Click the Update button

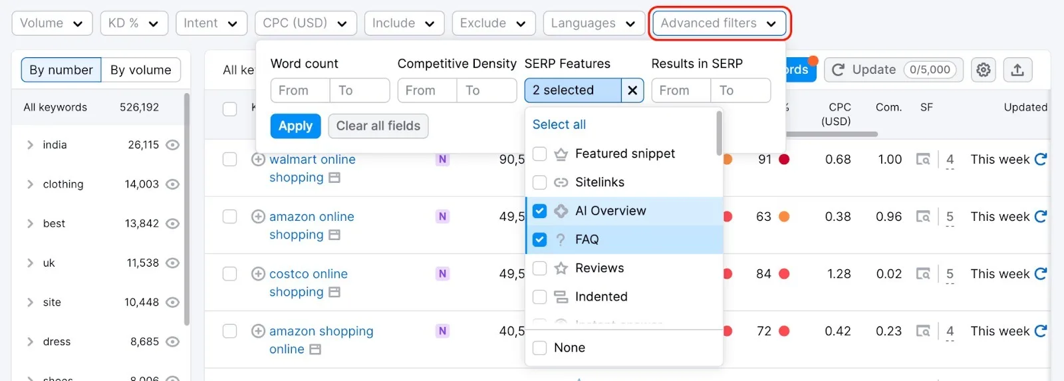tap(894, 70)
